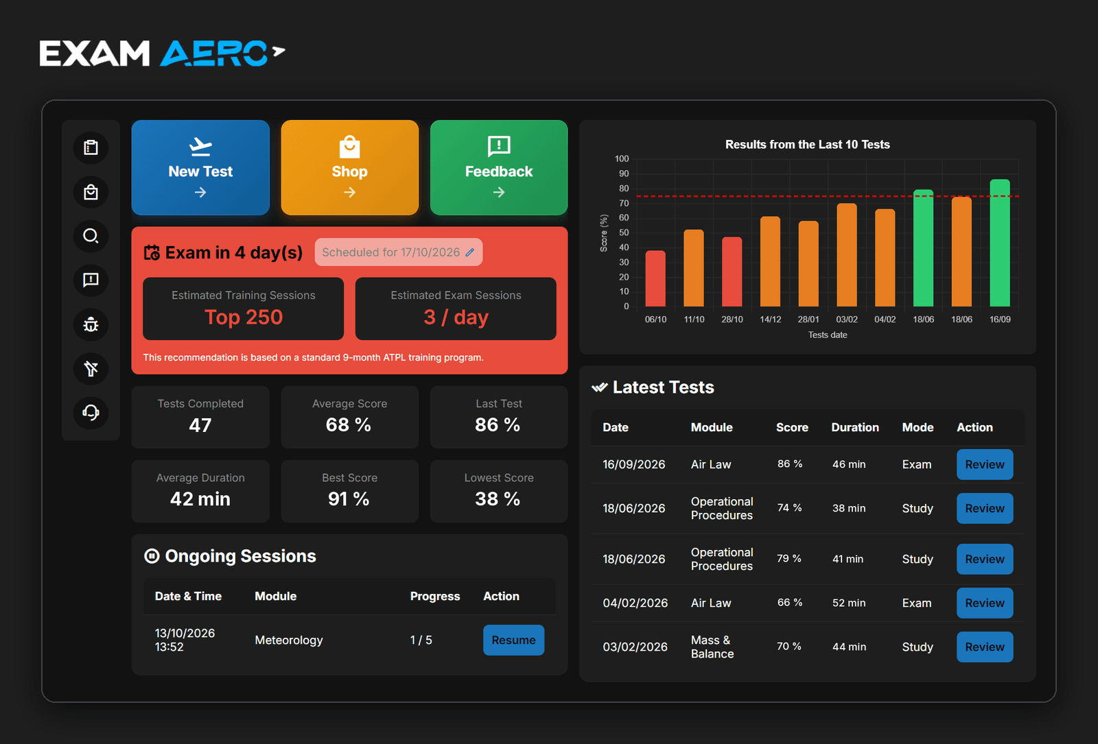Screen dimensions: 1098x744
Task: Review the 74 % Operational Procedures test
Action: [x=985, y=508]
